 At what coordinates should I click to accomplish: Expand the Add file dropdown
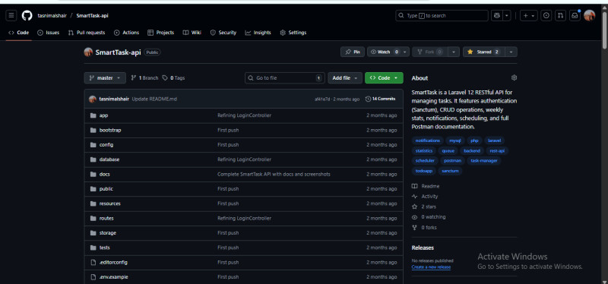345,78
